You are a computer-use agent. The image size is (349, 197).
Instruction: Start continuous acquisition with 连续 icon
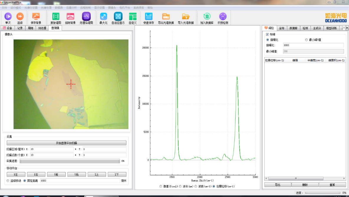pos(20,16)
